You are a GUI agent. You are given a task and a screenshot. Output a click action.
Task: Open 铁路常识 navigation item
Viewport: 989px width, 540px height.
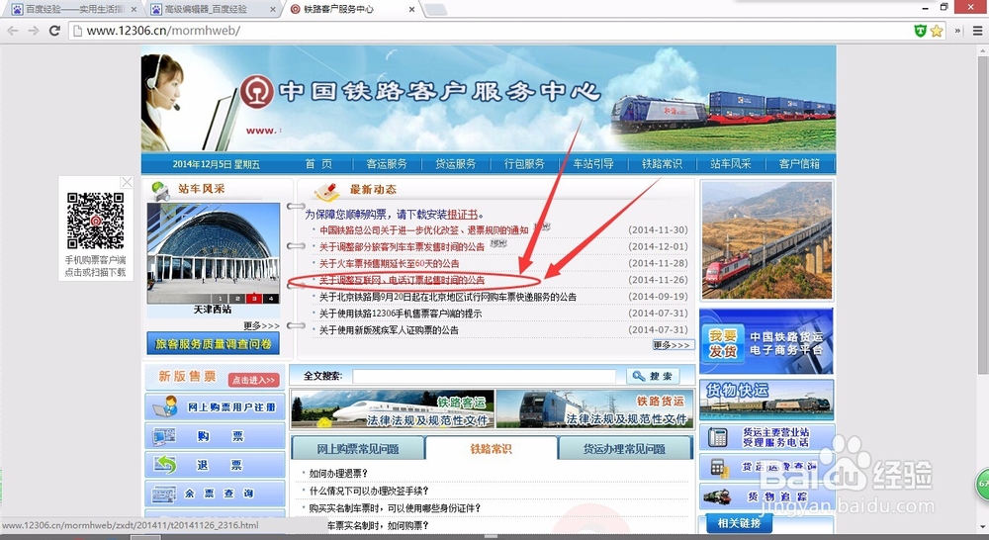click(x=662, y=164)
